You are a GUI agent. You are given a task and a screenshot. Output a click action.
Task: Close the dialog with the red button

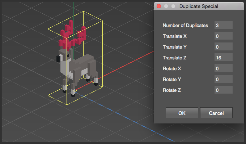[x=159, y=6]
